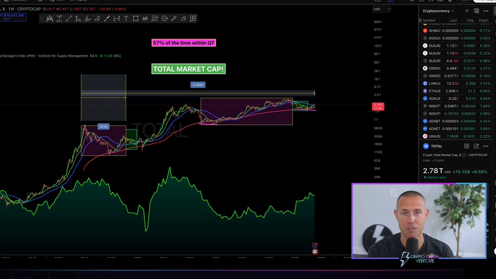496x279 pixels.
Task: Add a symbol to the watchlist
Action: tap(467, 11)
